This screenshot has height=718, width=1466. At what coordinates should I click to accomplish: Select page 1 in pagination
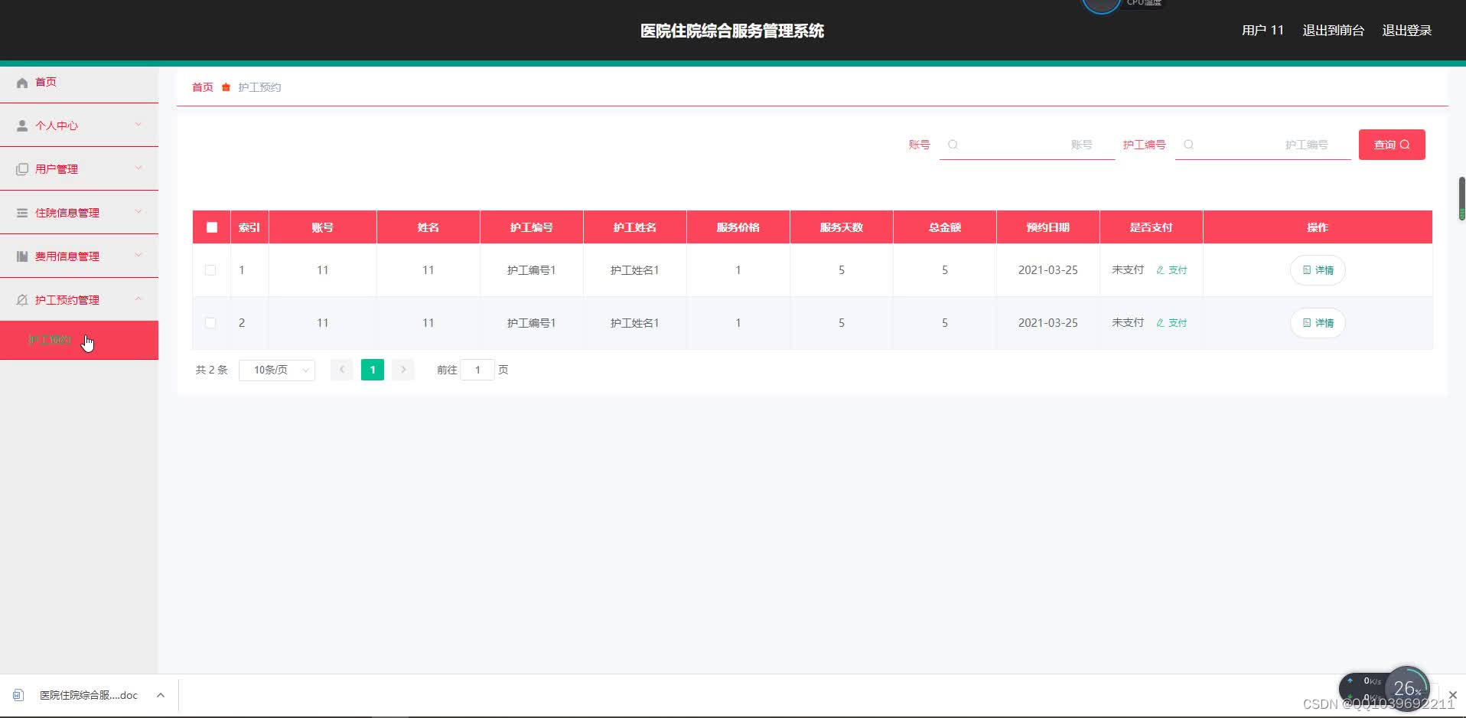point(373,370)
